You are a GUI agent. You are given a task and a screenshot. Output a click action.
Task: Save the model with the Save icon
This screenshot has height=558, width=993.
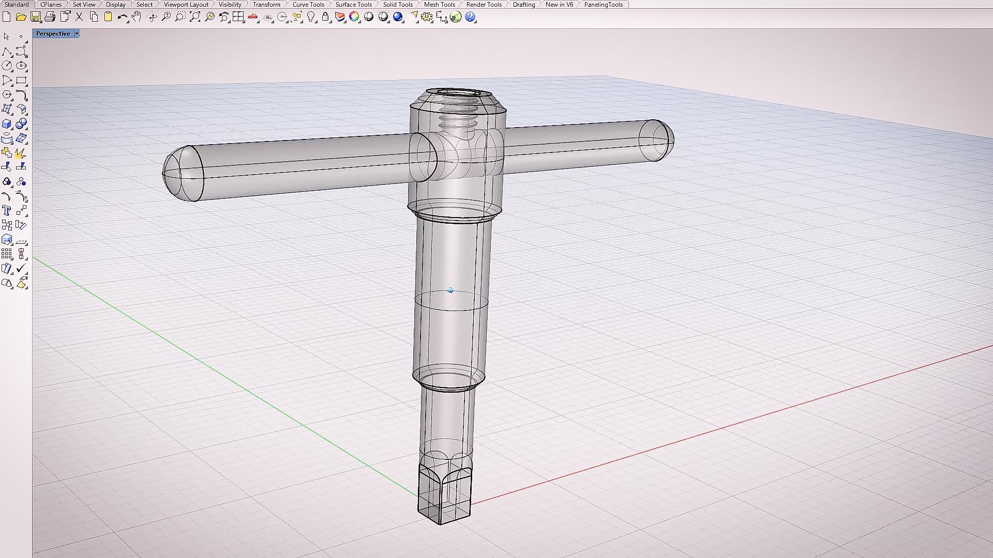point(36,17)
